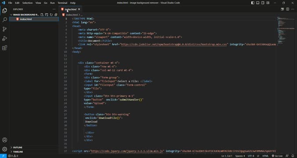The width and height of the screenshot is (297, 158).
Task: Click the Go Live server button
Action: tap(277, 156)
